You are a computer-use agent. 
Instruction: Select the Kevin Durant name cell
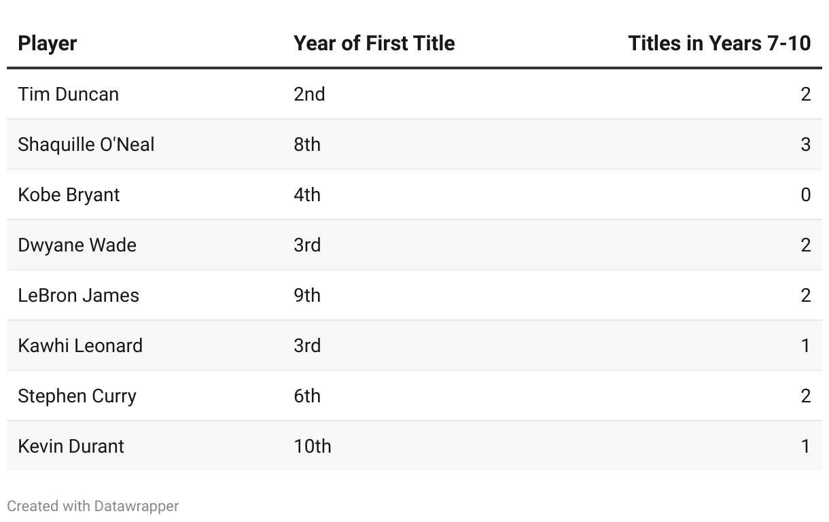coord(71,446)
